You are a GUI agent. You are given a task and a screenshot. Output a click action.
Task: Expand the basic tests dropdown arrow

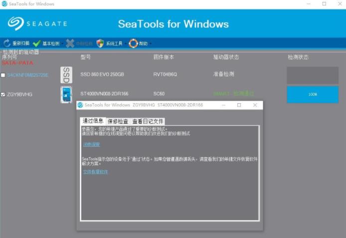[62, 44]
